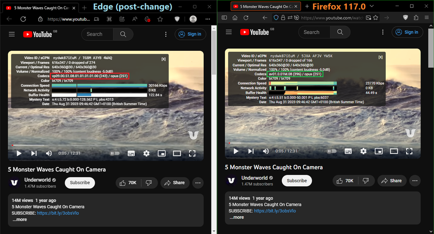Open YouTube settings dots in Edge
The width and height of the screenshot is (434, 234).
tap(166, 34)
